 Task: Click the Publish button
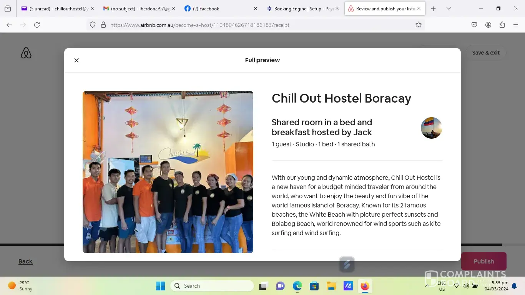(x=483, y=261)
